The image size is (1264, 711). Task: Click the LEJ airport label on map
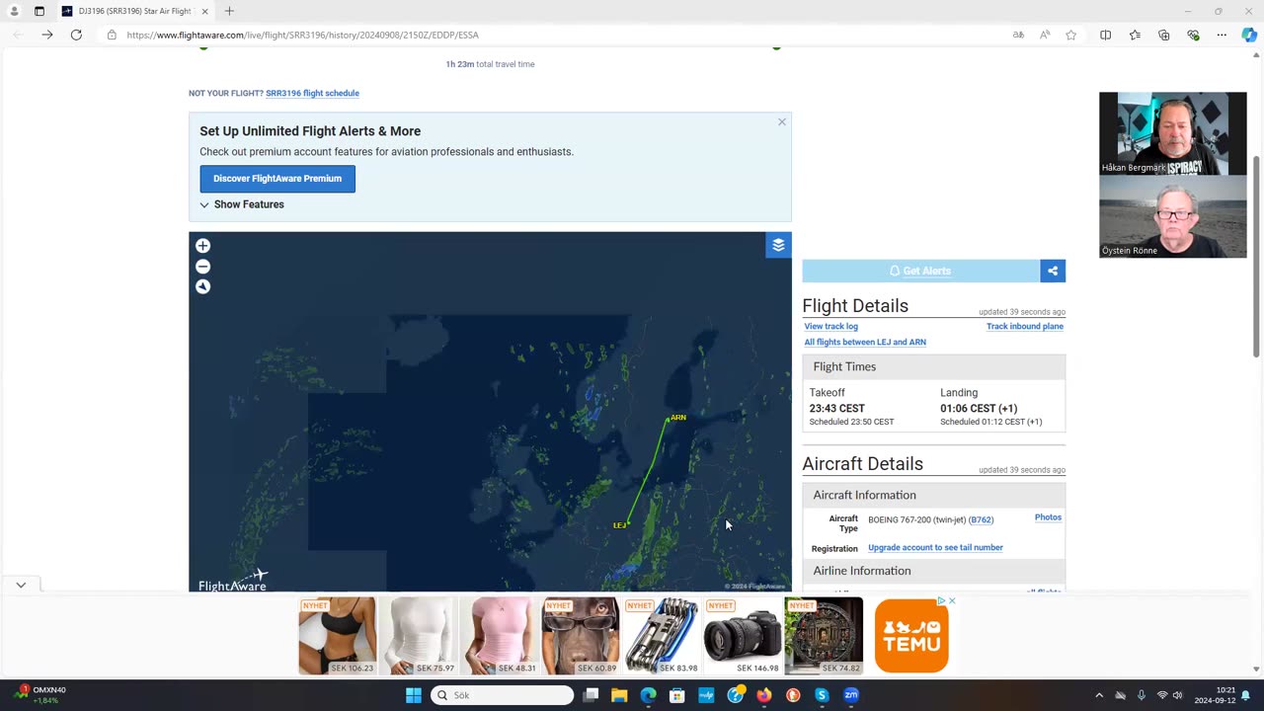pyautogui.click(x=619, y=525)
